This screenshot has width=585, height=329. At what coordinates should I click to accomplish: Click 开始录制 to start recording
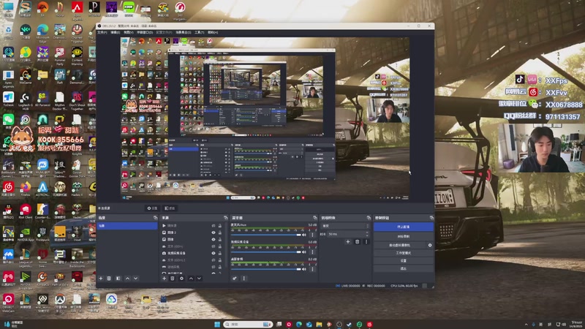[404, 236]
